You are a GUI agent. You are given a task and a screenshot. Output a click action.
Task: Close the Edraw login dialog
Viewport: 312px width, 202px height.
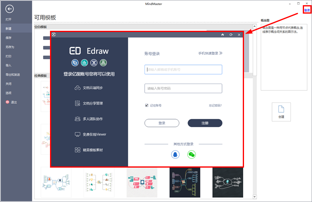(x=239, y=35)
